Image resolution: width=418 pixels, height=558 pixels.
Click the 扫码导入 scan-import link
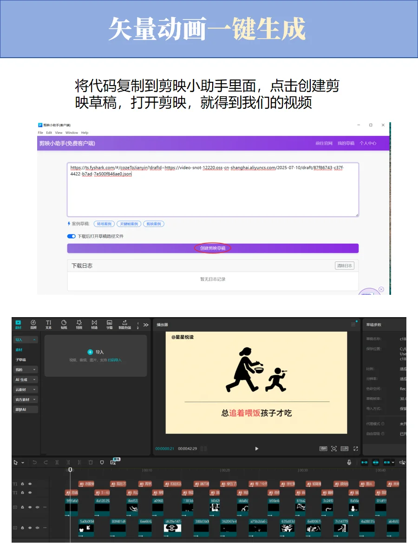pos(115,360)
